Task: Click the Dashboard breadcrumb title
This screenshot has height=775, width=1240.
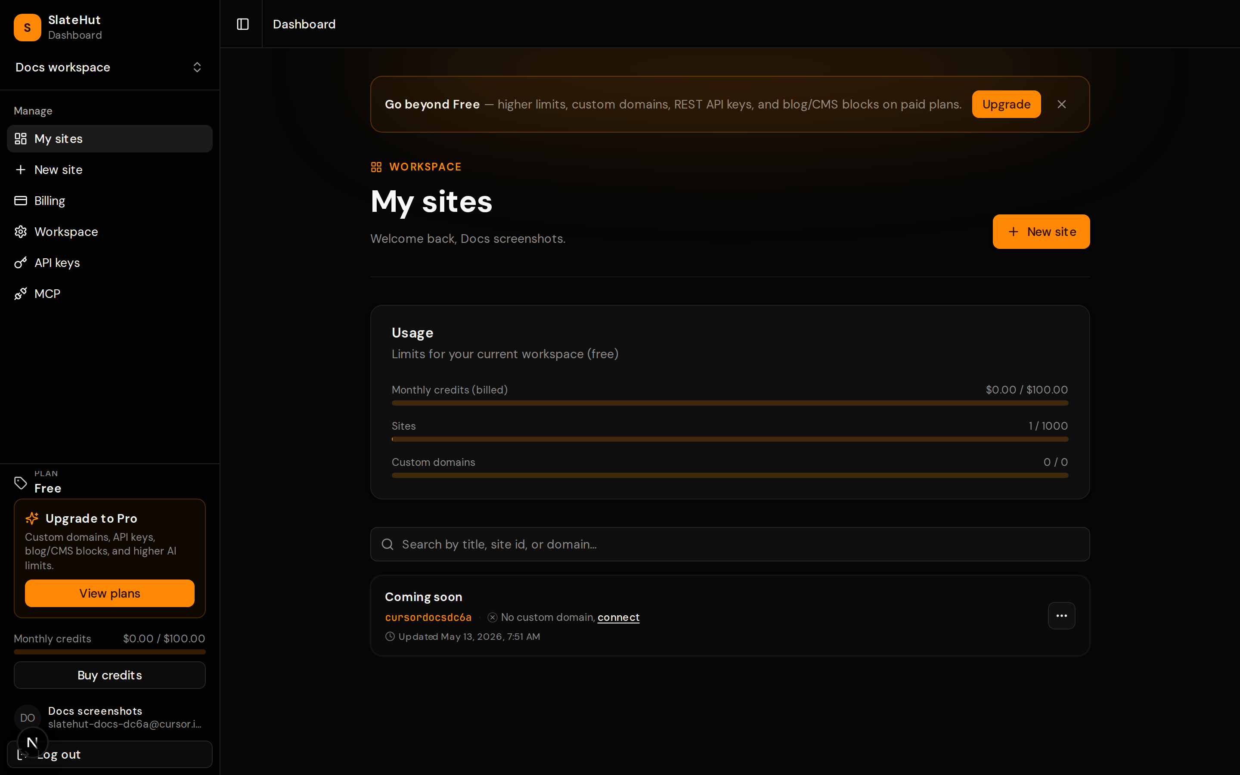Action: pos(304,24)
